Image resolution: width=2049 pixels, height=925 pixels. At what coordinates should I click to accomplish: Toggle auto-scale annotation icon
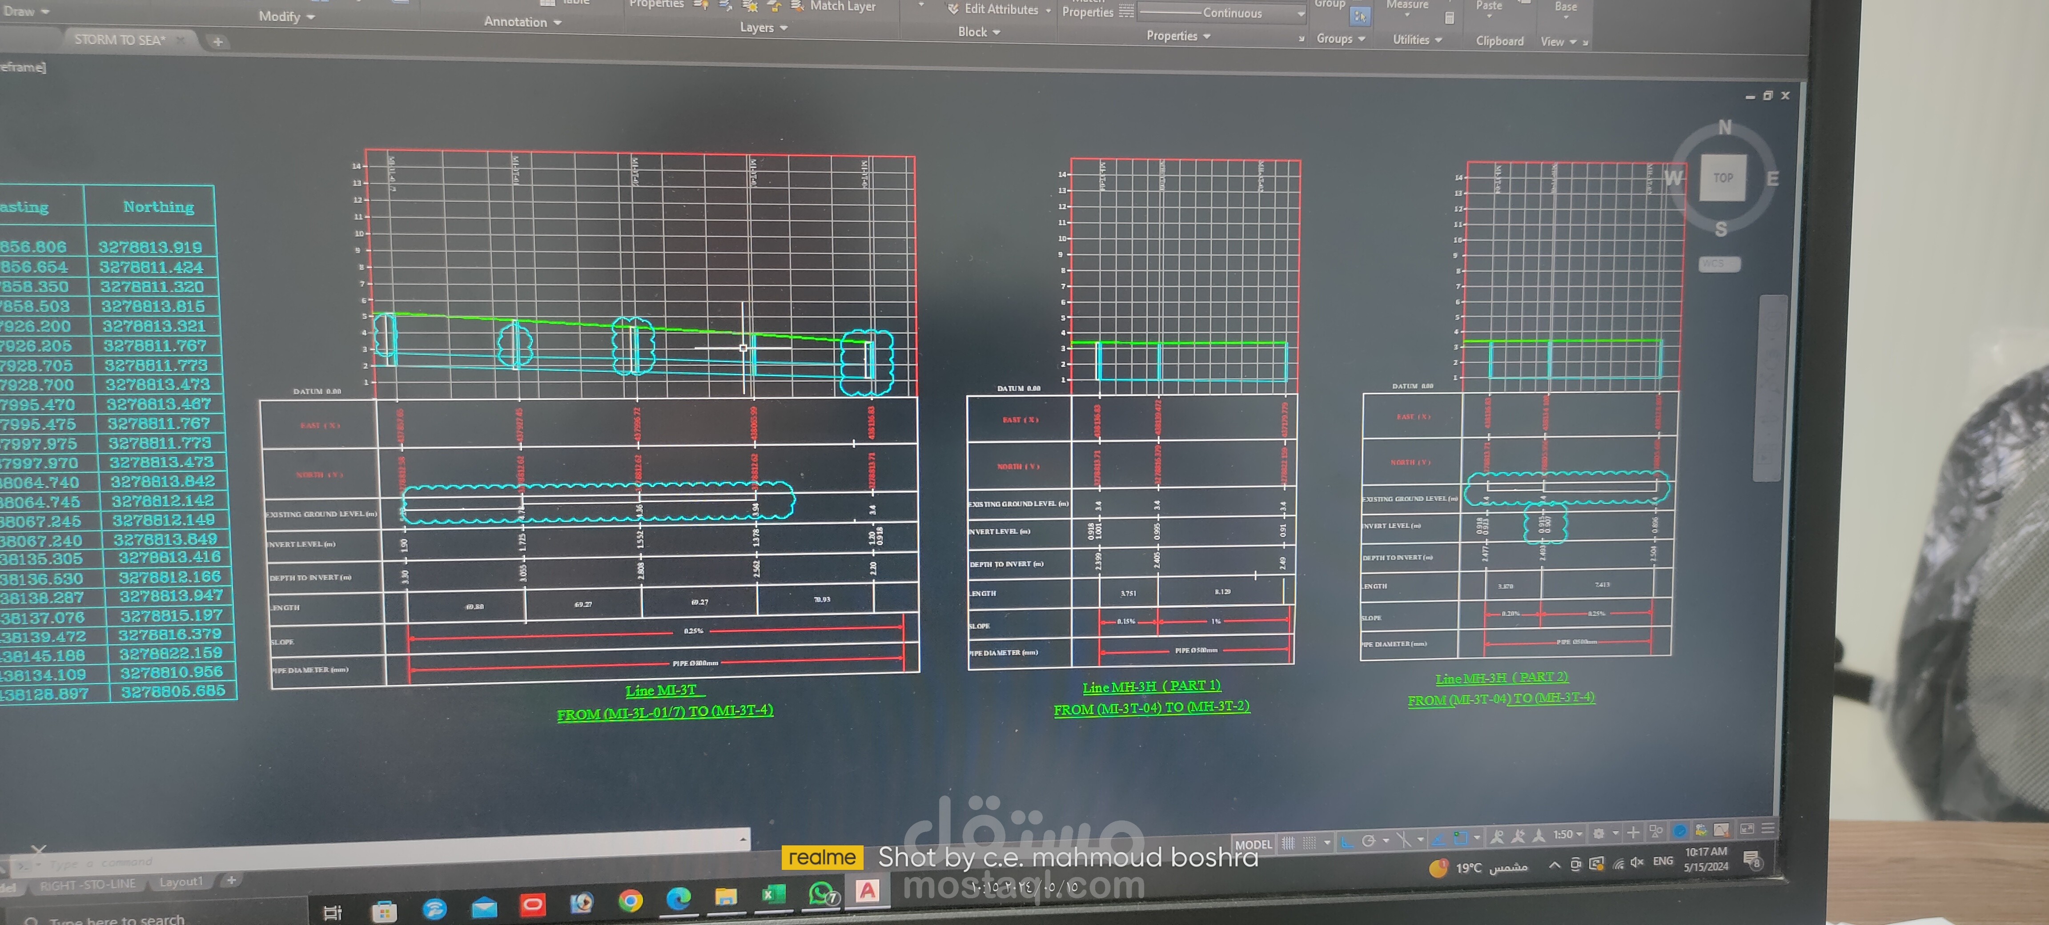1518,836
